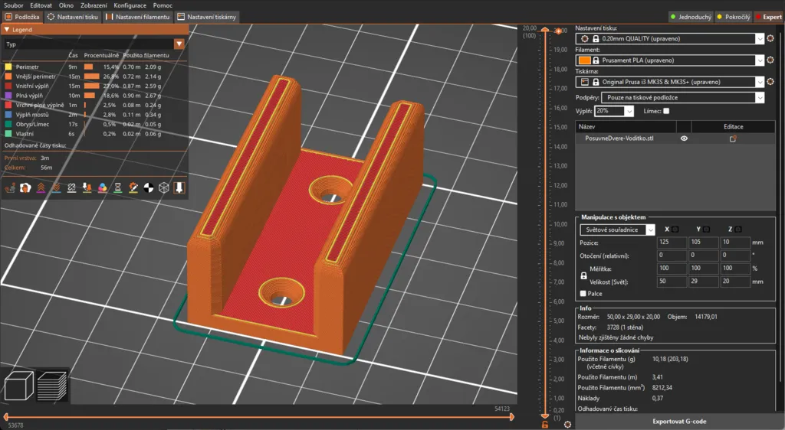Enable the Límec checkbox
The image size is (785, 430).
[666, 112]
